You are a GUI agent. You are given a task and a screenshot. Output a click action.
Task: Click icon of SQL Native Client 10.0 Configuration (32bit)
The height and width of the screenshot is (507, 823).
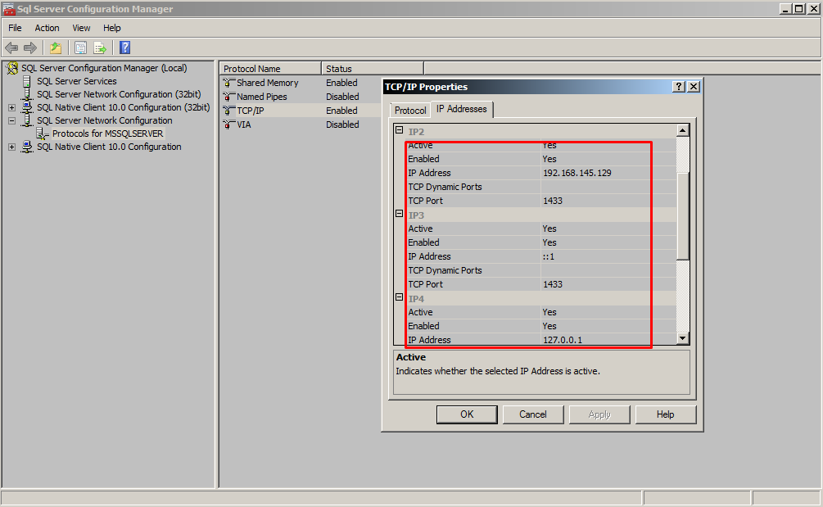27,107
